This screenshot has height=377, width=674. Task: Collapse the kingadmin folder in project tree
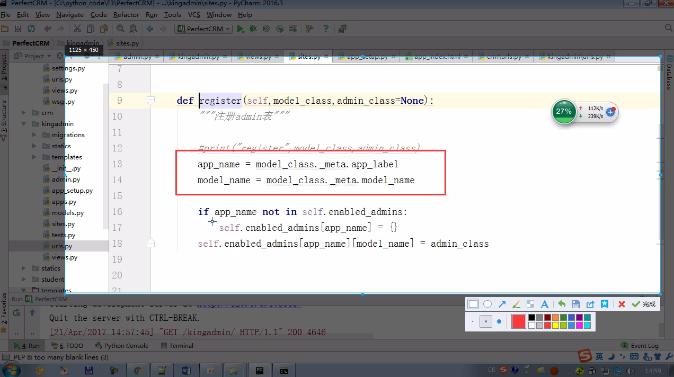coord(24,124)
